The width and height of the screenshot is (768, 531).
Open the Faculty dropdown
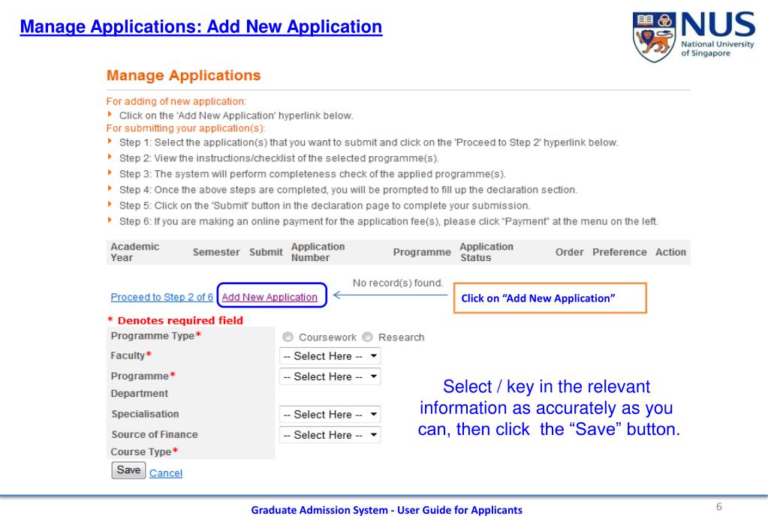[330, 355]
